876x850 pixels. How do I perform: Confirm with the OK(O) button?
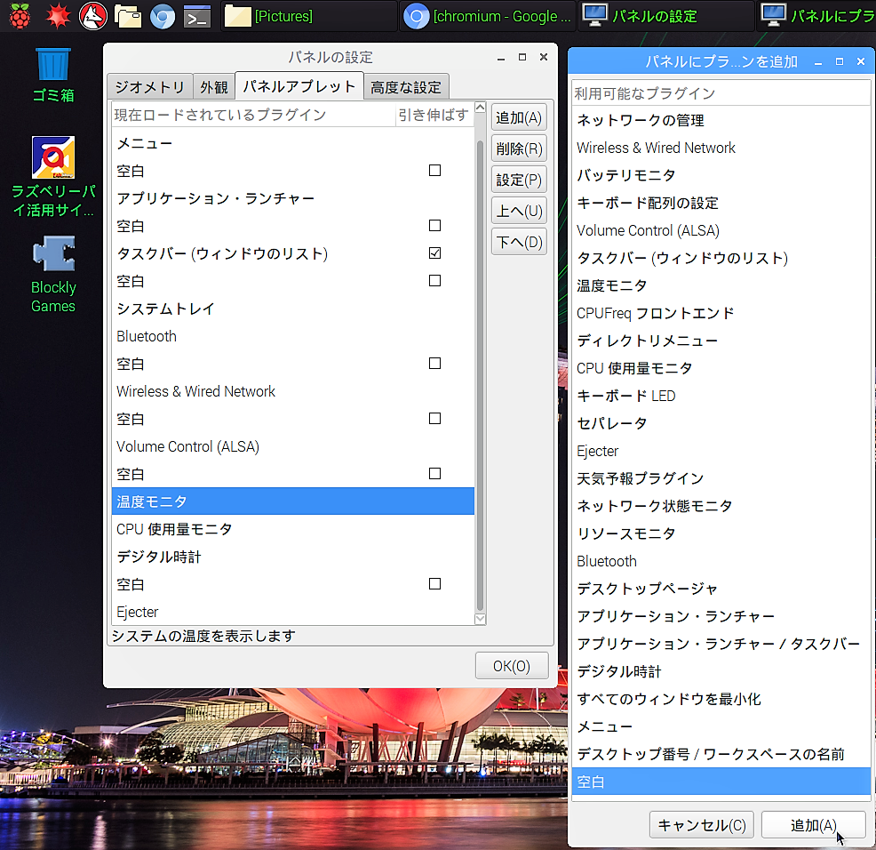[512, 665]
